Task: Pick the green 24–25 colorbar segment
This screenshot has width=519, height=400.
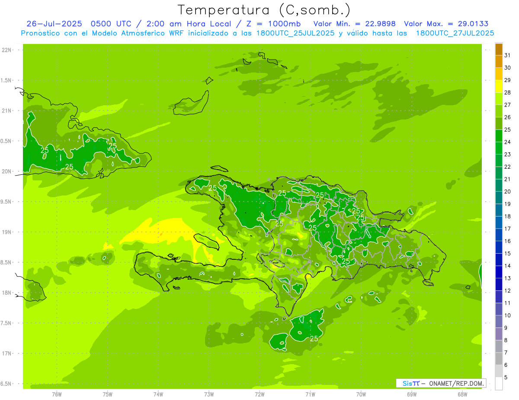Action: pos(499,136)
